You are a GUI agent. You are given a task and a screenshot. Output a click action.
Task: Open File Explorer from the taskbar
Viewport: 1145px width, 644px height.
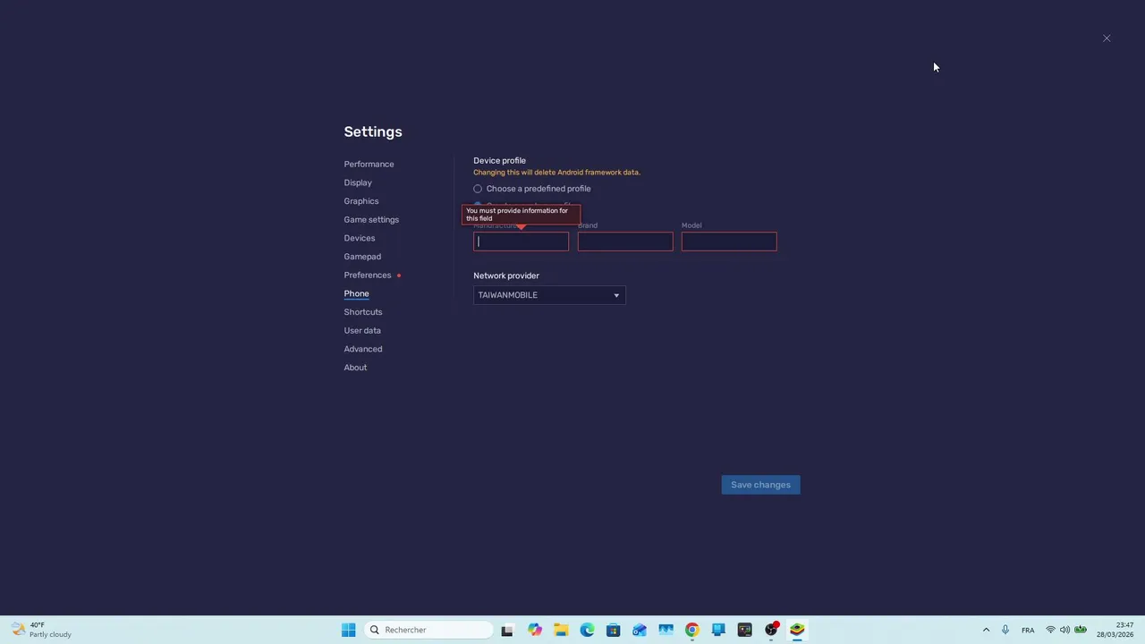561,630
